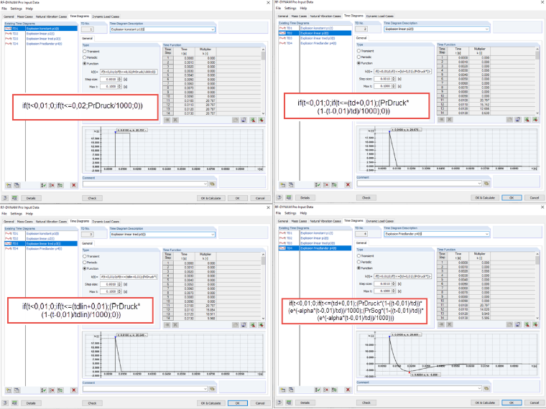Open Comment dropdown in TD 1 window

tap(205, 184)
